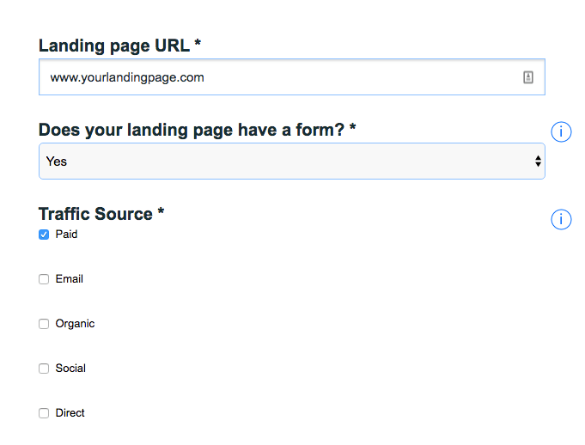Viewport: 585px width, 445px height.
Task: Click the autofill icon inside URL field
Action: (528, 77)
